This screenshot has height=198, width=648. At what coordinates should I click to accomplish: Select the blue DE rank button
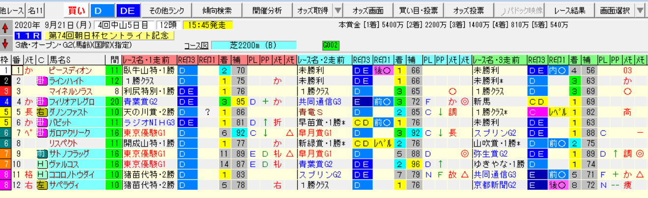[128, 10]
